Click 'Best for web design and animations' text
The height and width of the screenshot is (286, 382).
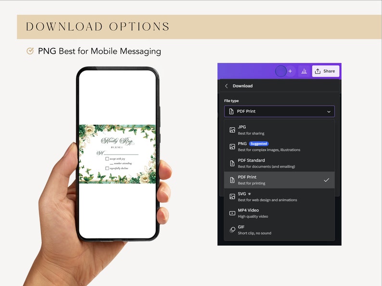[267, 200]
